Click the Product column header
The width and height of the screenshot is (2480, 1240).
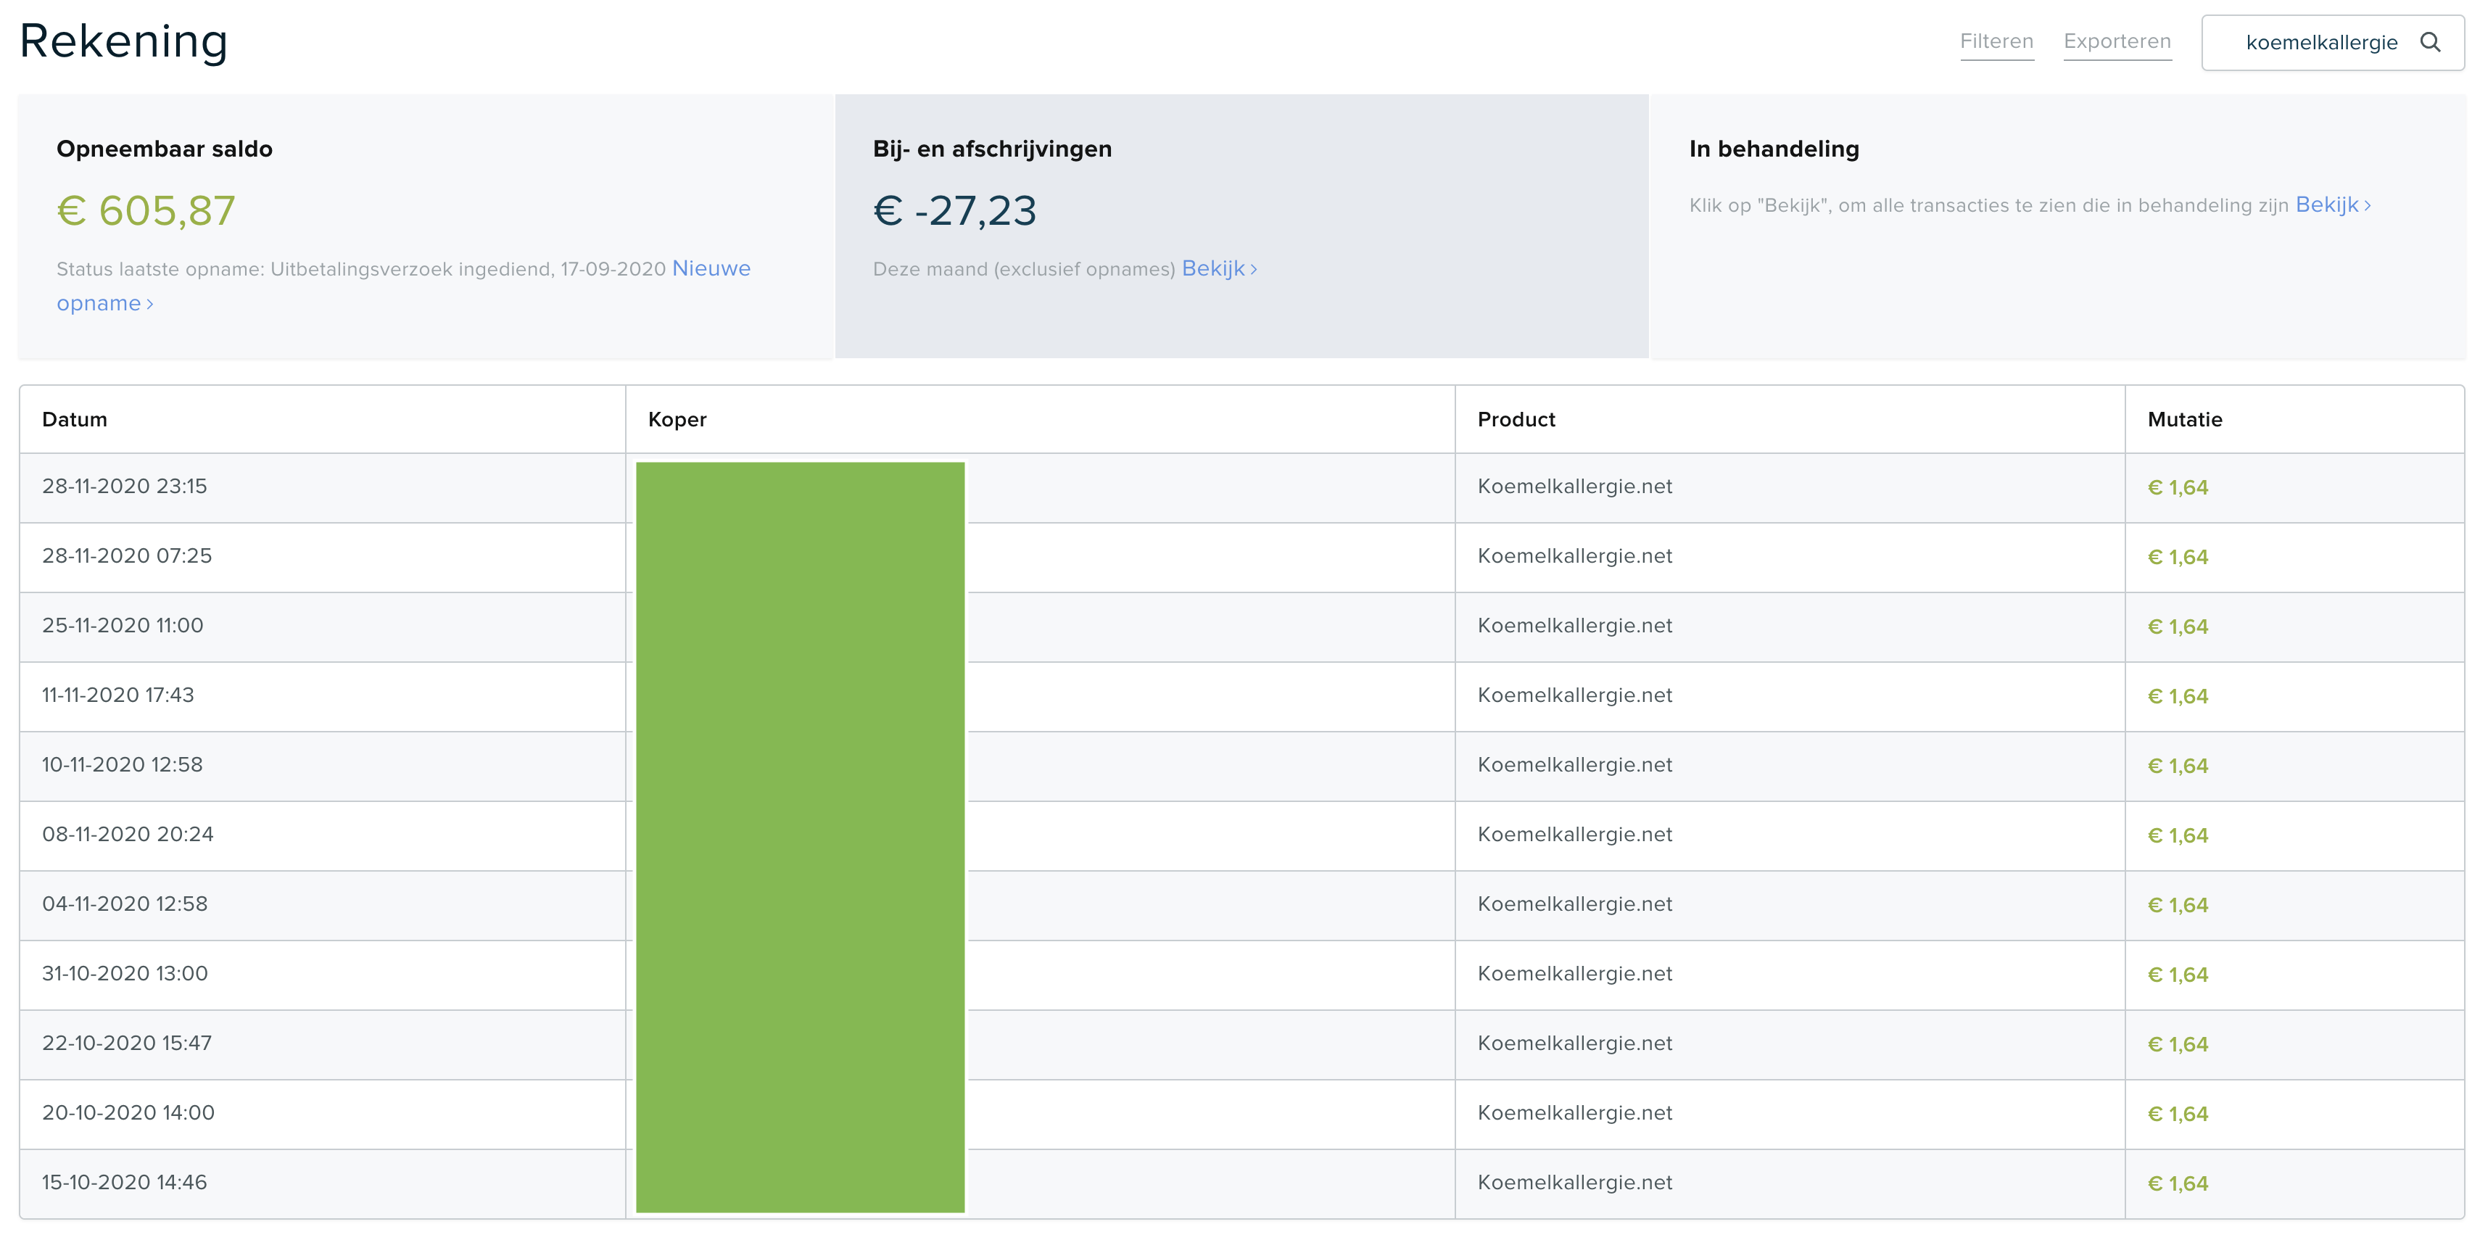1516,420
